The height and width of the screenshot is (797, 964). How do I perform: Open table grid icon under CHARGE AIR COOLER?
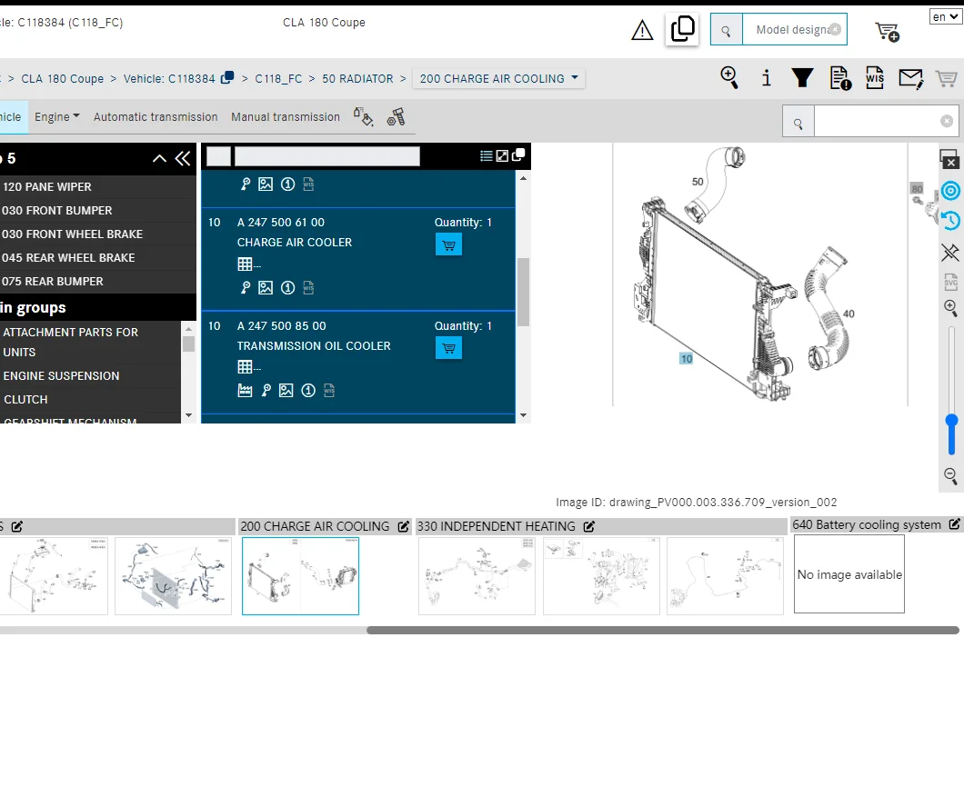click(245, 264)
